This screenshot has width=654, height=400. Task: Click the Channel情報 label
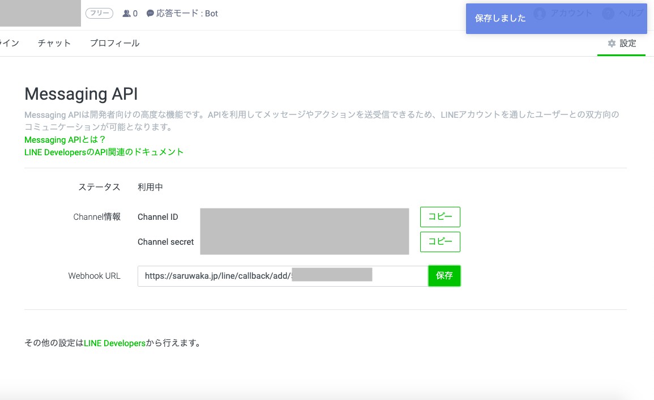pos(97,216)
